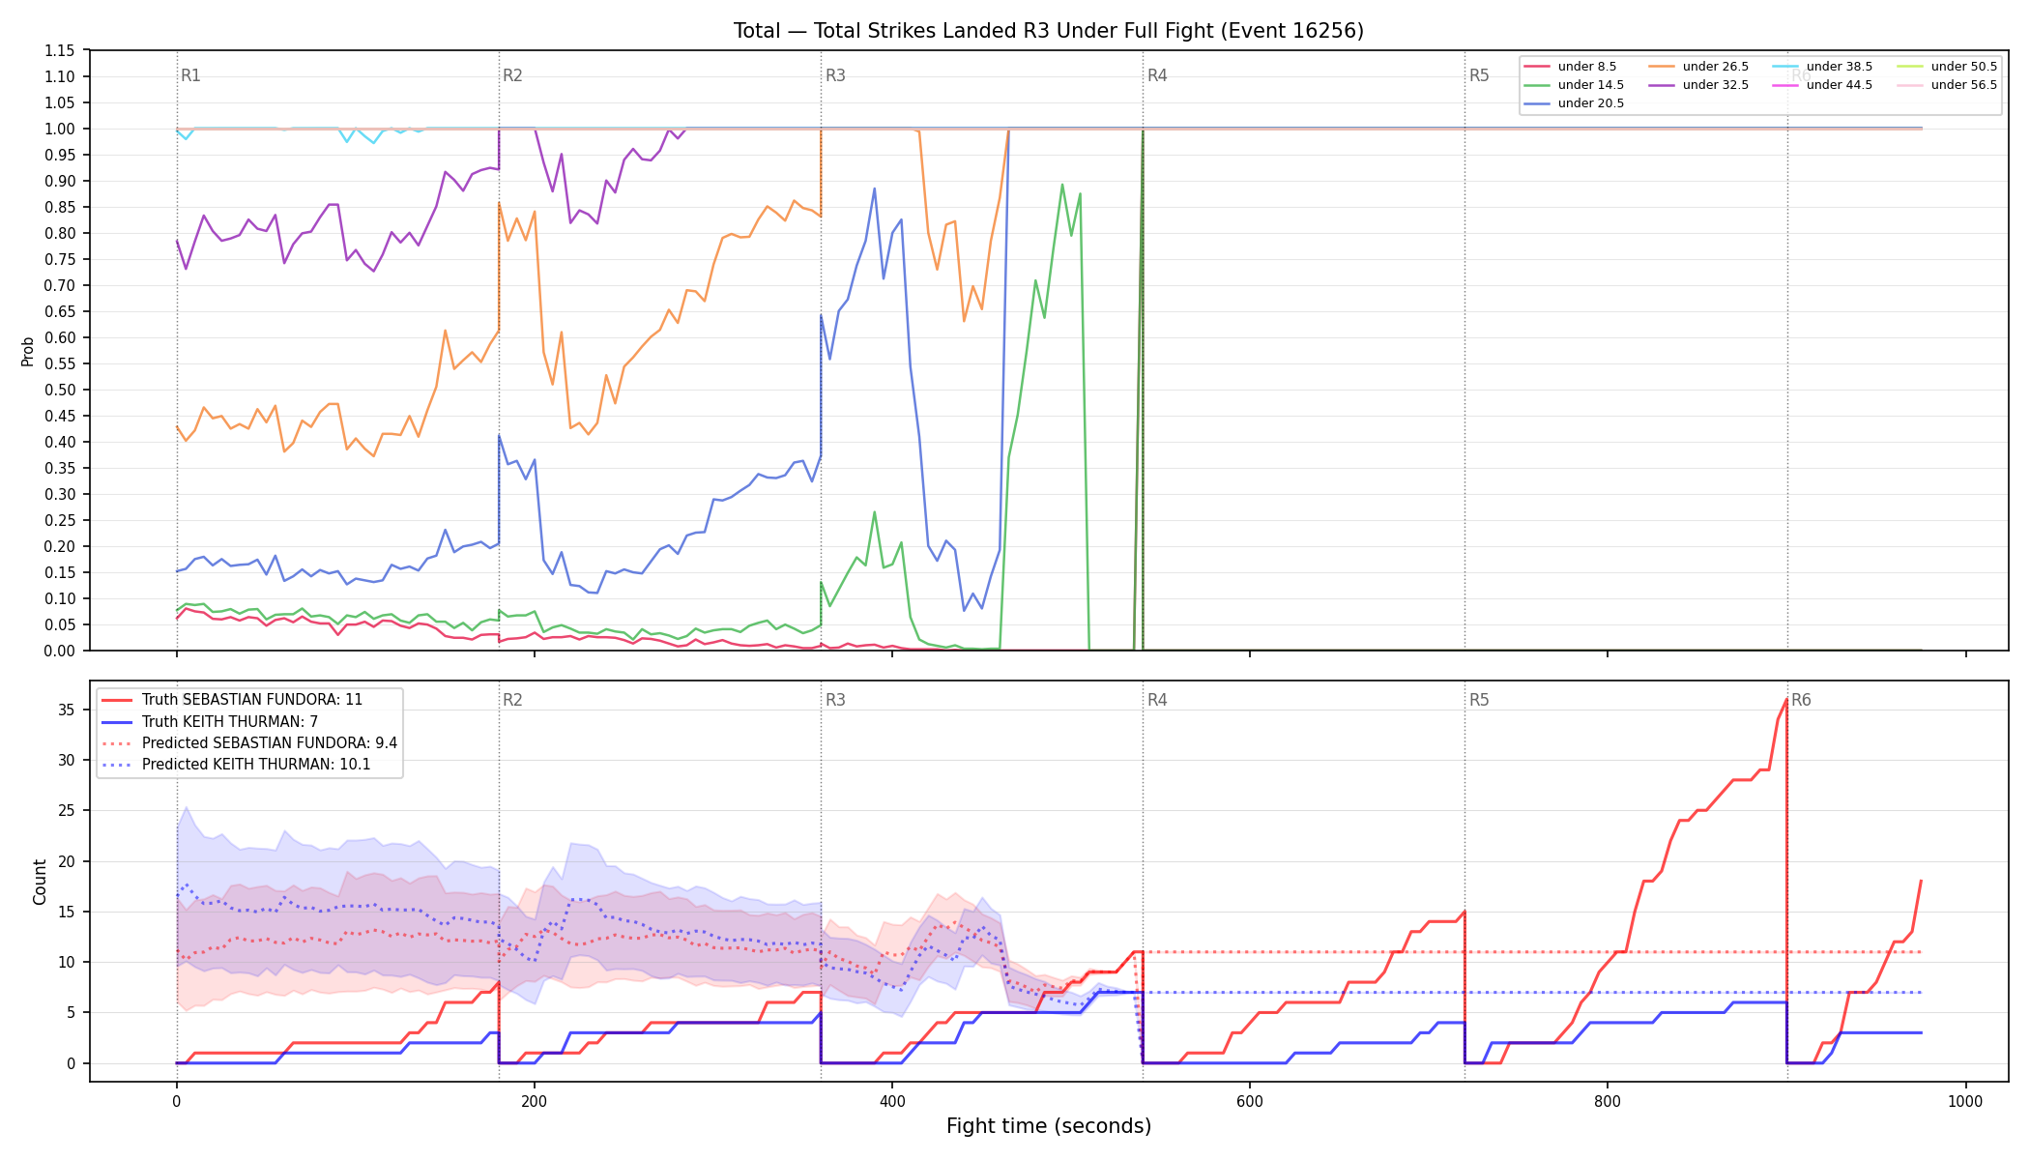Screen dimensions: 2030x1160
Task: Select legend entry 'under 32.5'
Action: (x=1698, y=85)
